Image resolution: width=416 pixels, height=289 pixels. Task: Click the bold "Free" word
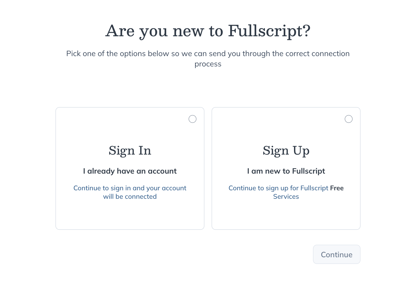click(x=337, y=188)
